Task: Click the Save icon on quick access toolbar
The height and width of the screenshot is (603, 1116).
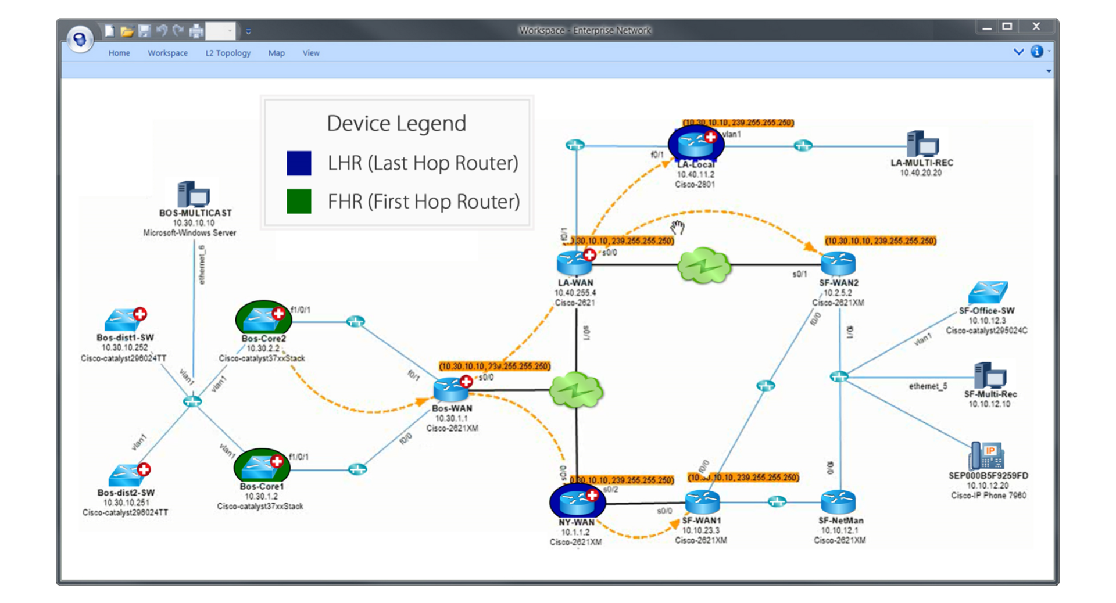Action: [145, 30]
